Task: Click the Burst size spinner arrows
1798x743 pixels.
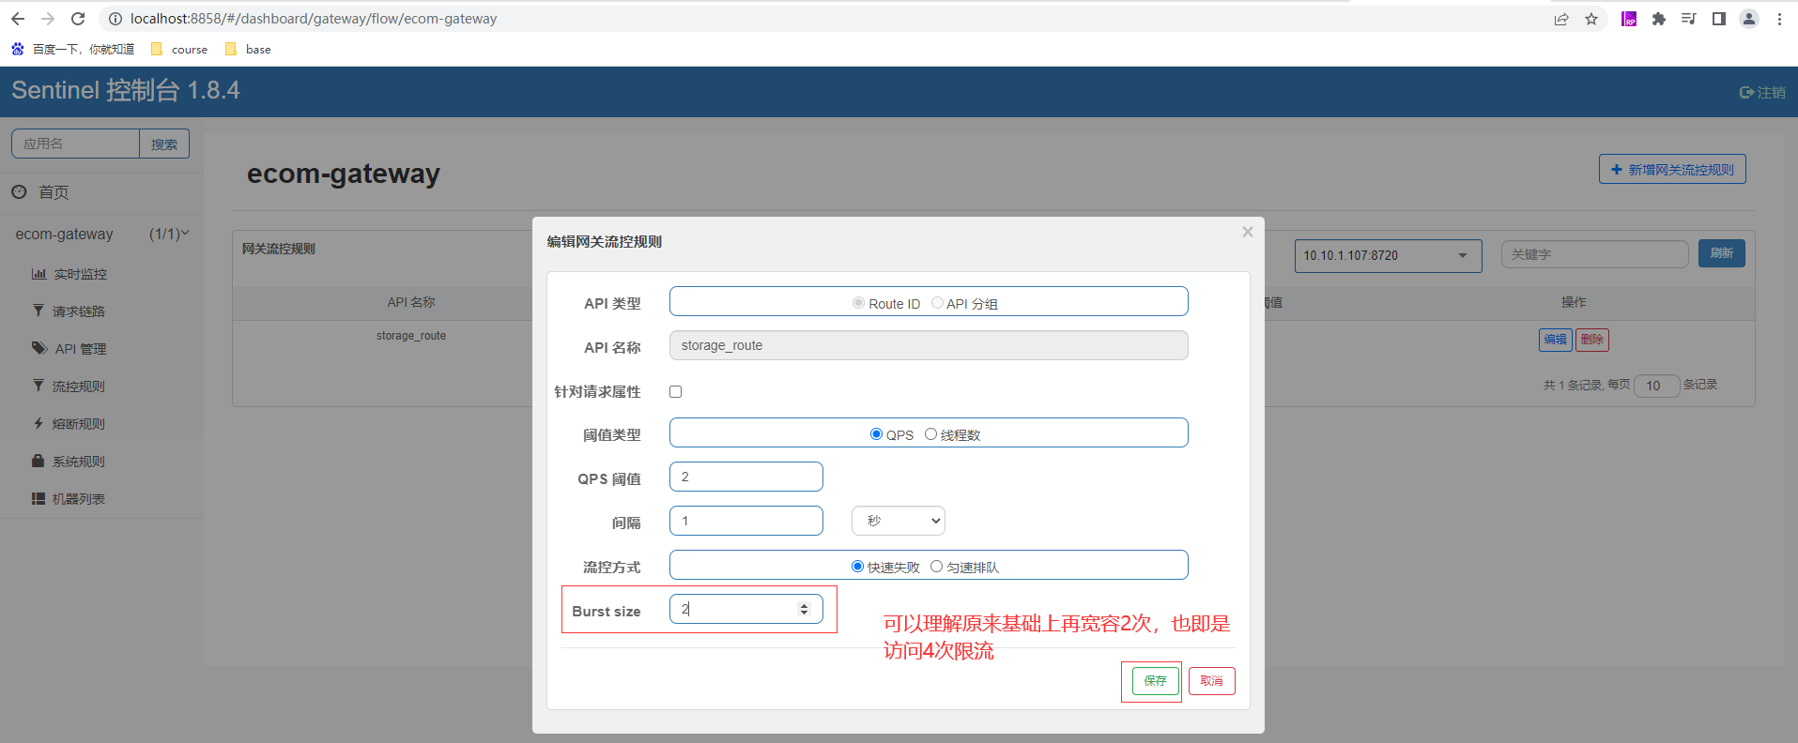Action: click(x=804, y=609)
